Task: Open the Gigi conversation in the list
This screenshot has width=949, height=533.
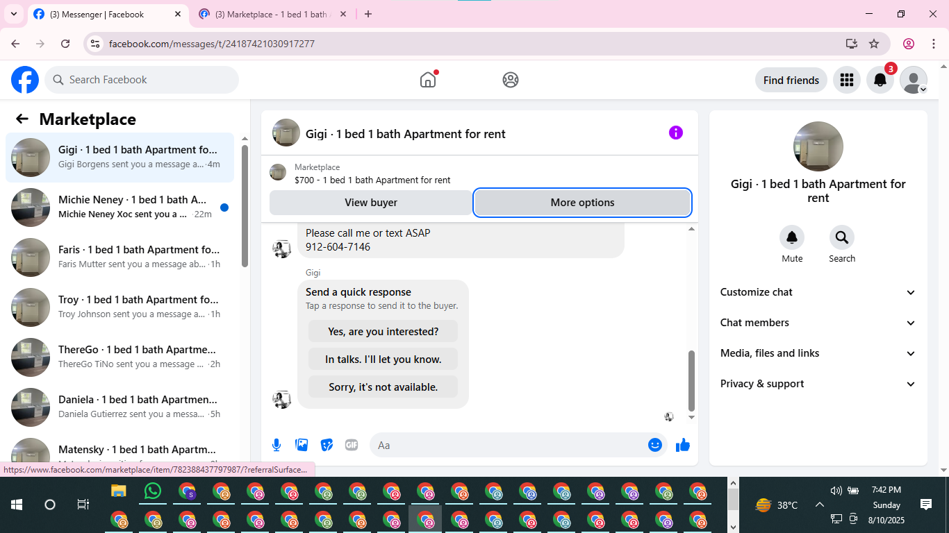Action: [119, 158]
